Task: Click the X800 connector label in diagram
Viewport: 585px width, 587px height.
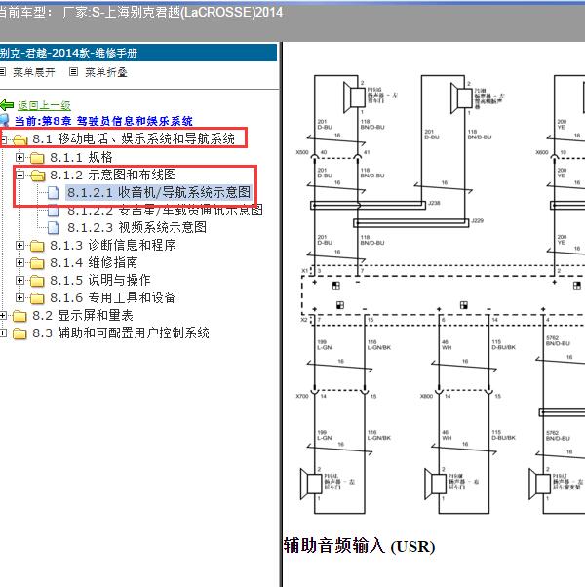Action: (x=426, y=396)
